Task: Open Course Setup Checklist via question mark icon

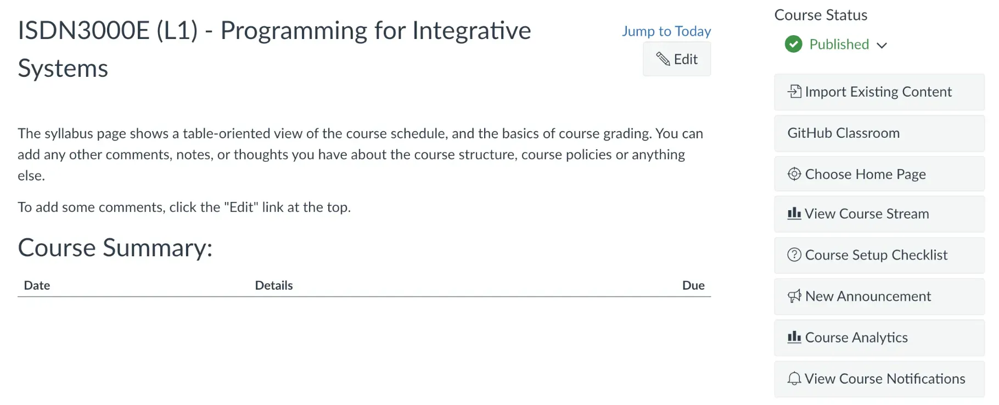Action: click(794, 255)
